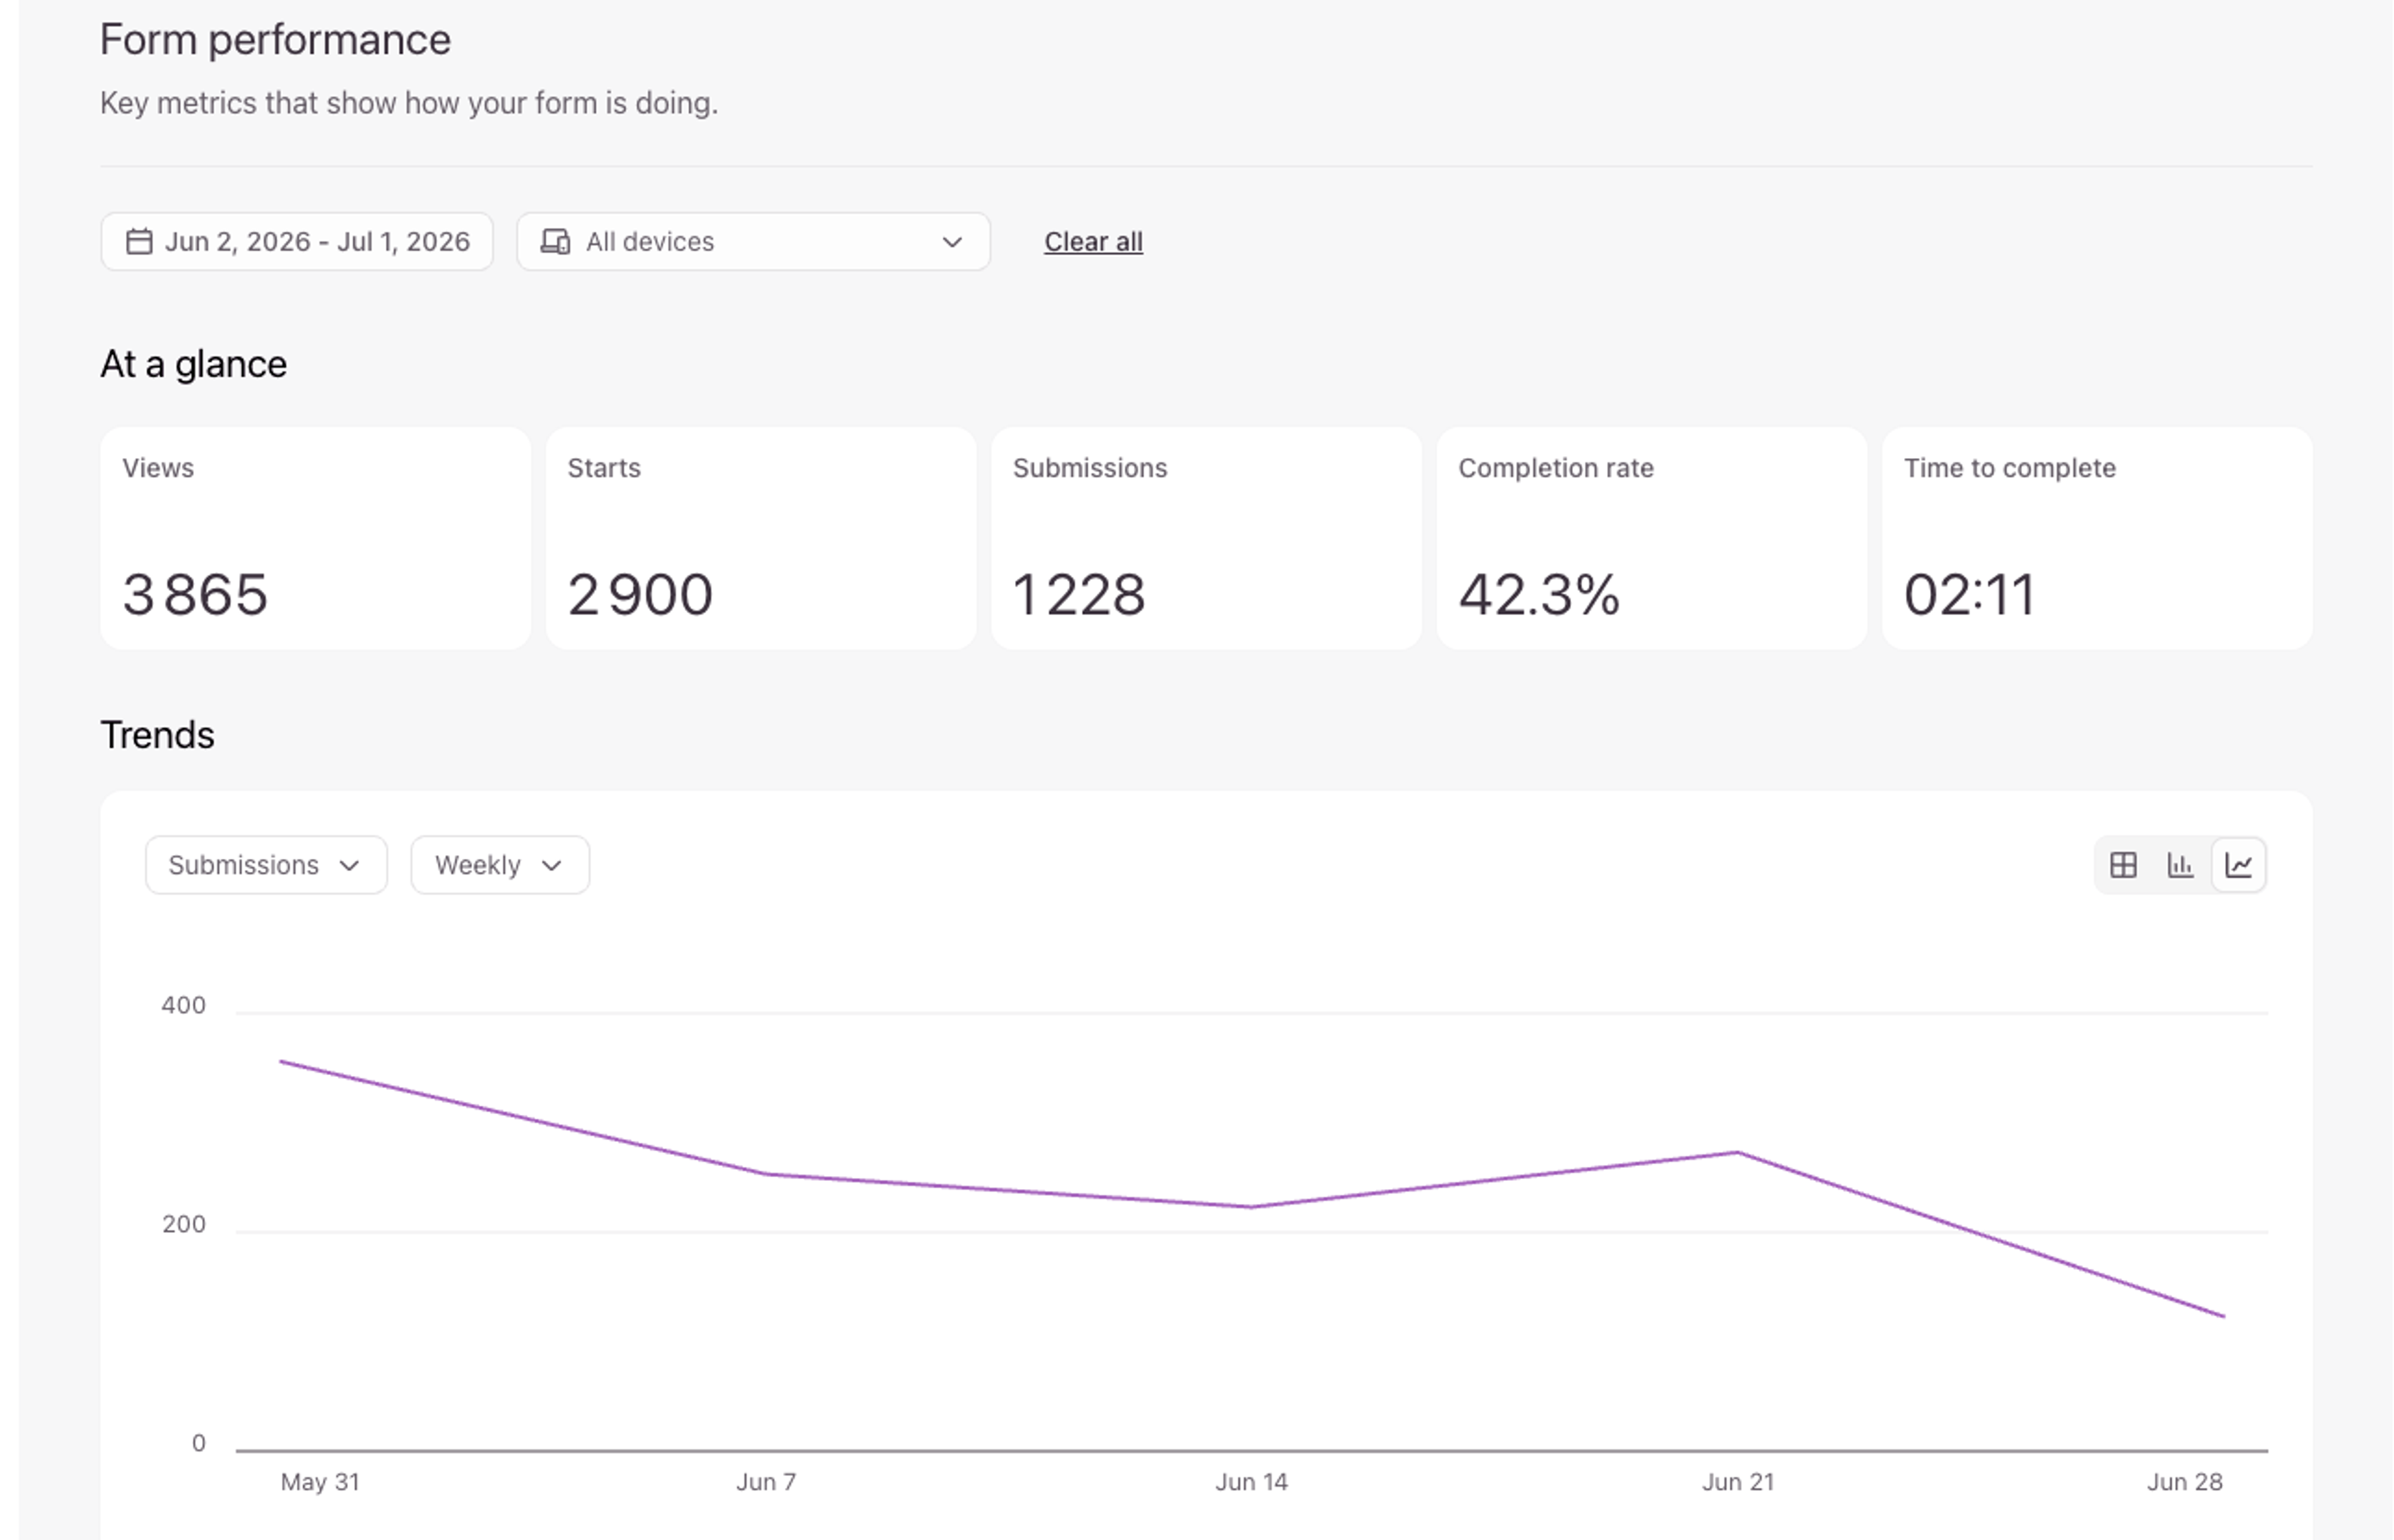Switch Trends to table view icon
The image size is (2394, 1540).
pos(2123,865)
